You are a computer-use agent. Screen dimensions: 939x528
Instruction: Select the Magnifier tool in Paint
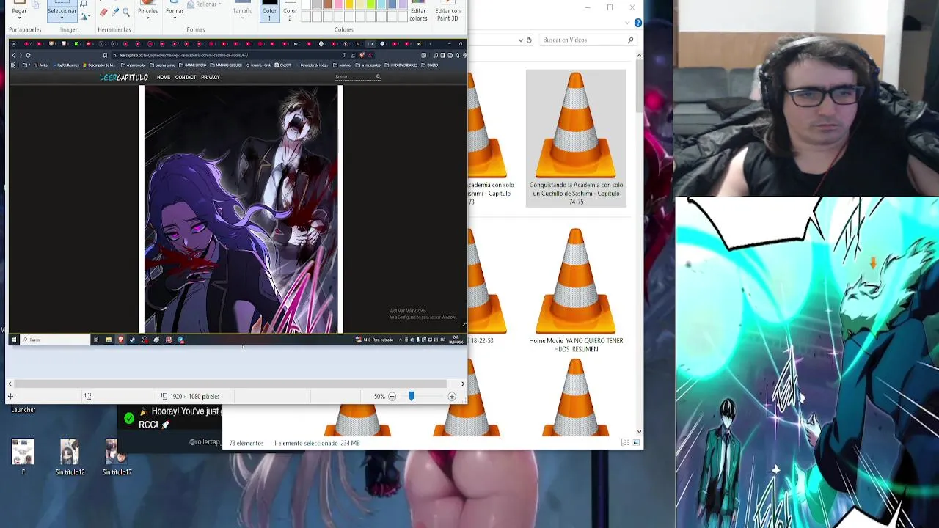126,12
